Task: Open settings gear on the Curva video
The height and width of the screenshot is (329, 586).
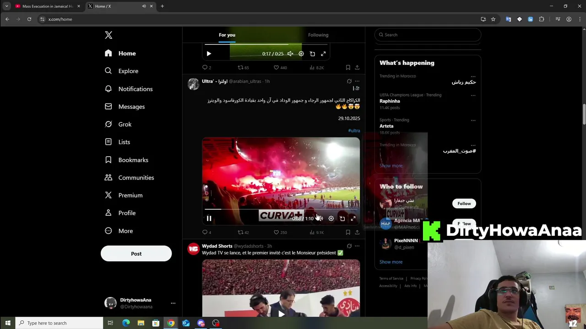Action: coord(331,218)
